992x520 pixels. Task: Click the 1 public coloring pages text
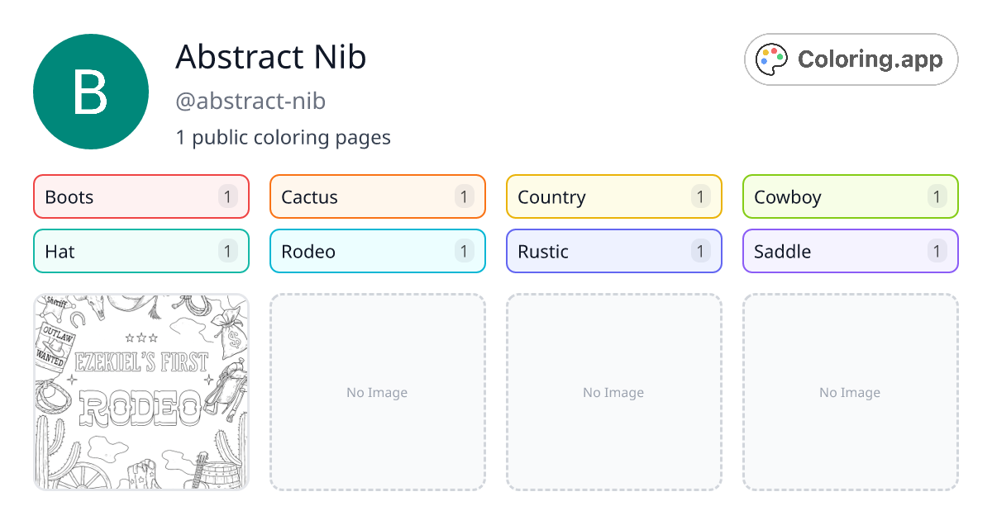point(283,137)
